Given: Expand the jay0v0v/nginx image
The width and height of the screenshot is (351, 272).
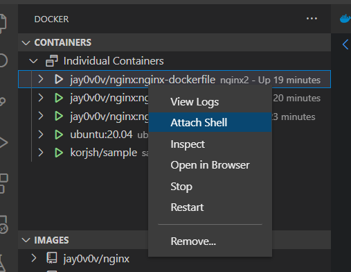Looking at the screenshot, I should (x=34, y=258).
